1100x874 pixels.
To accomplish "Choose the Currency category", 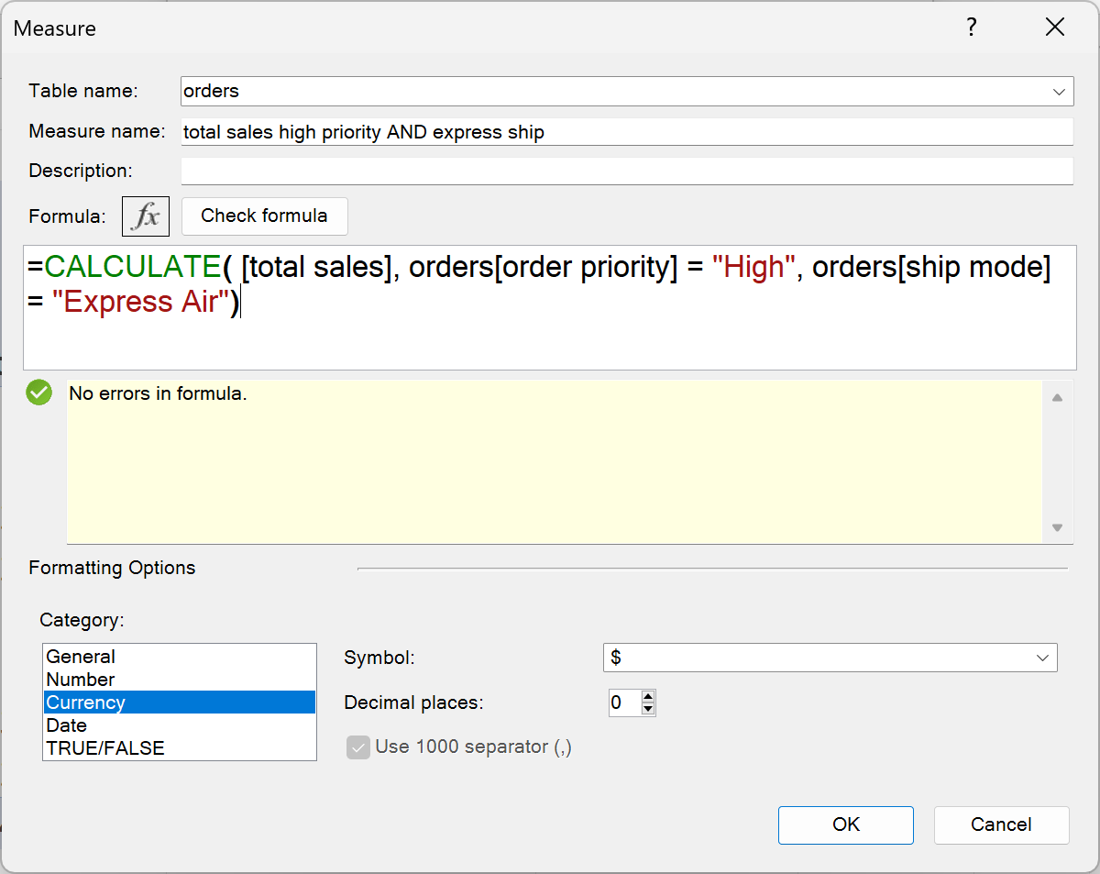I will (86, 703).
